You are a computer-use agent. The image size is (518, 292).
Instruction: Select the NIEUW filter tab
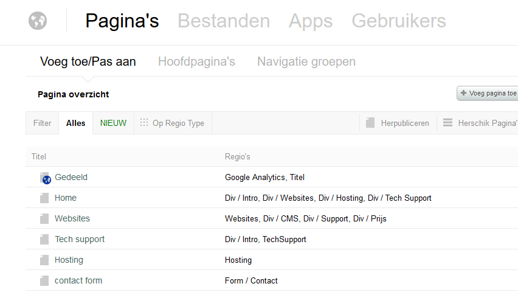(113, 123)
